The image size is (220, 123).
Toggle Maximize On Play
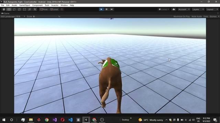[x=181, y=16]
